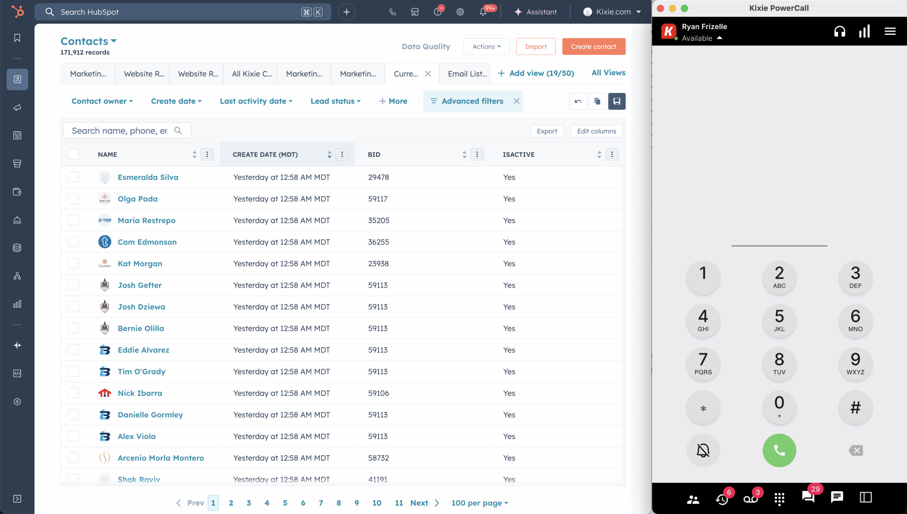Viewport: 907px width, 514px height.
Task: Expand the 100 per page dropdown
Action: click(479, 503)
